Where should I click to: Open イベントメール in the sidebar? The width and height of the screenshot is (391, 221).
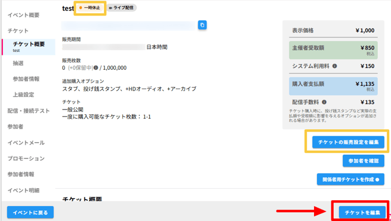pos(26,143)
